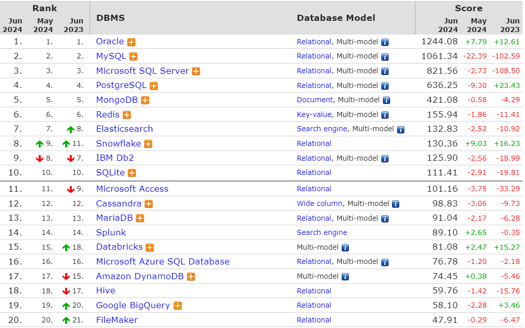Click Relational link in the Hive row

[314, 291]
